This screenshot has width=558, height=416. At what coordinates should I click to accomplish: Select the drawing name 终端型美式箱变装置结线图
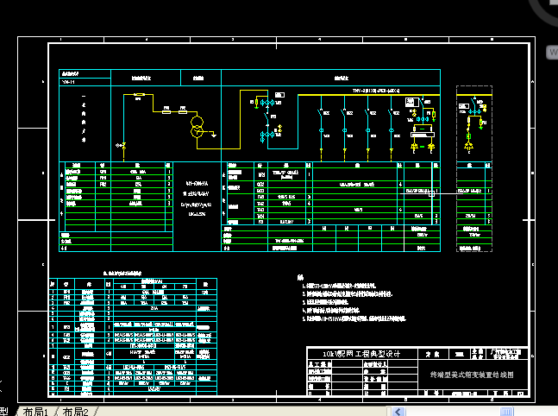(x=472, y=375)
